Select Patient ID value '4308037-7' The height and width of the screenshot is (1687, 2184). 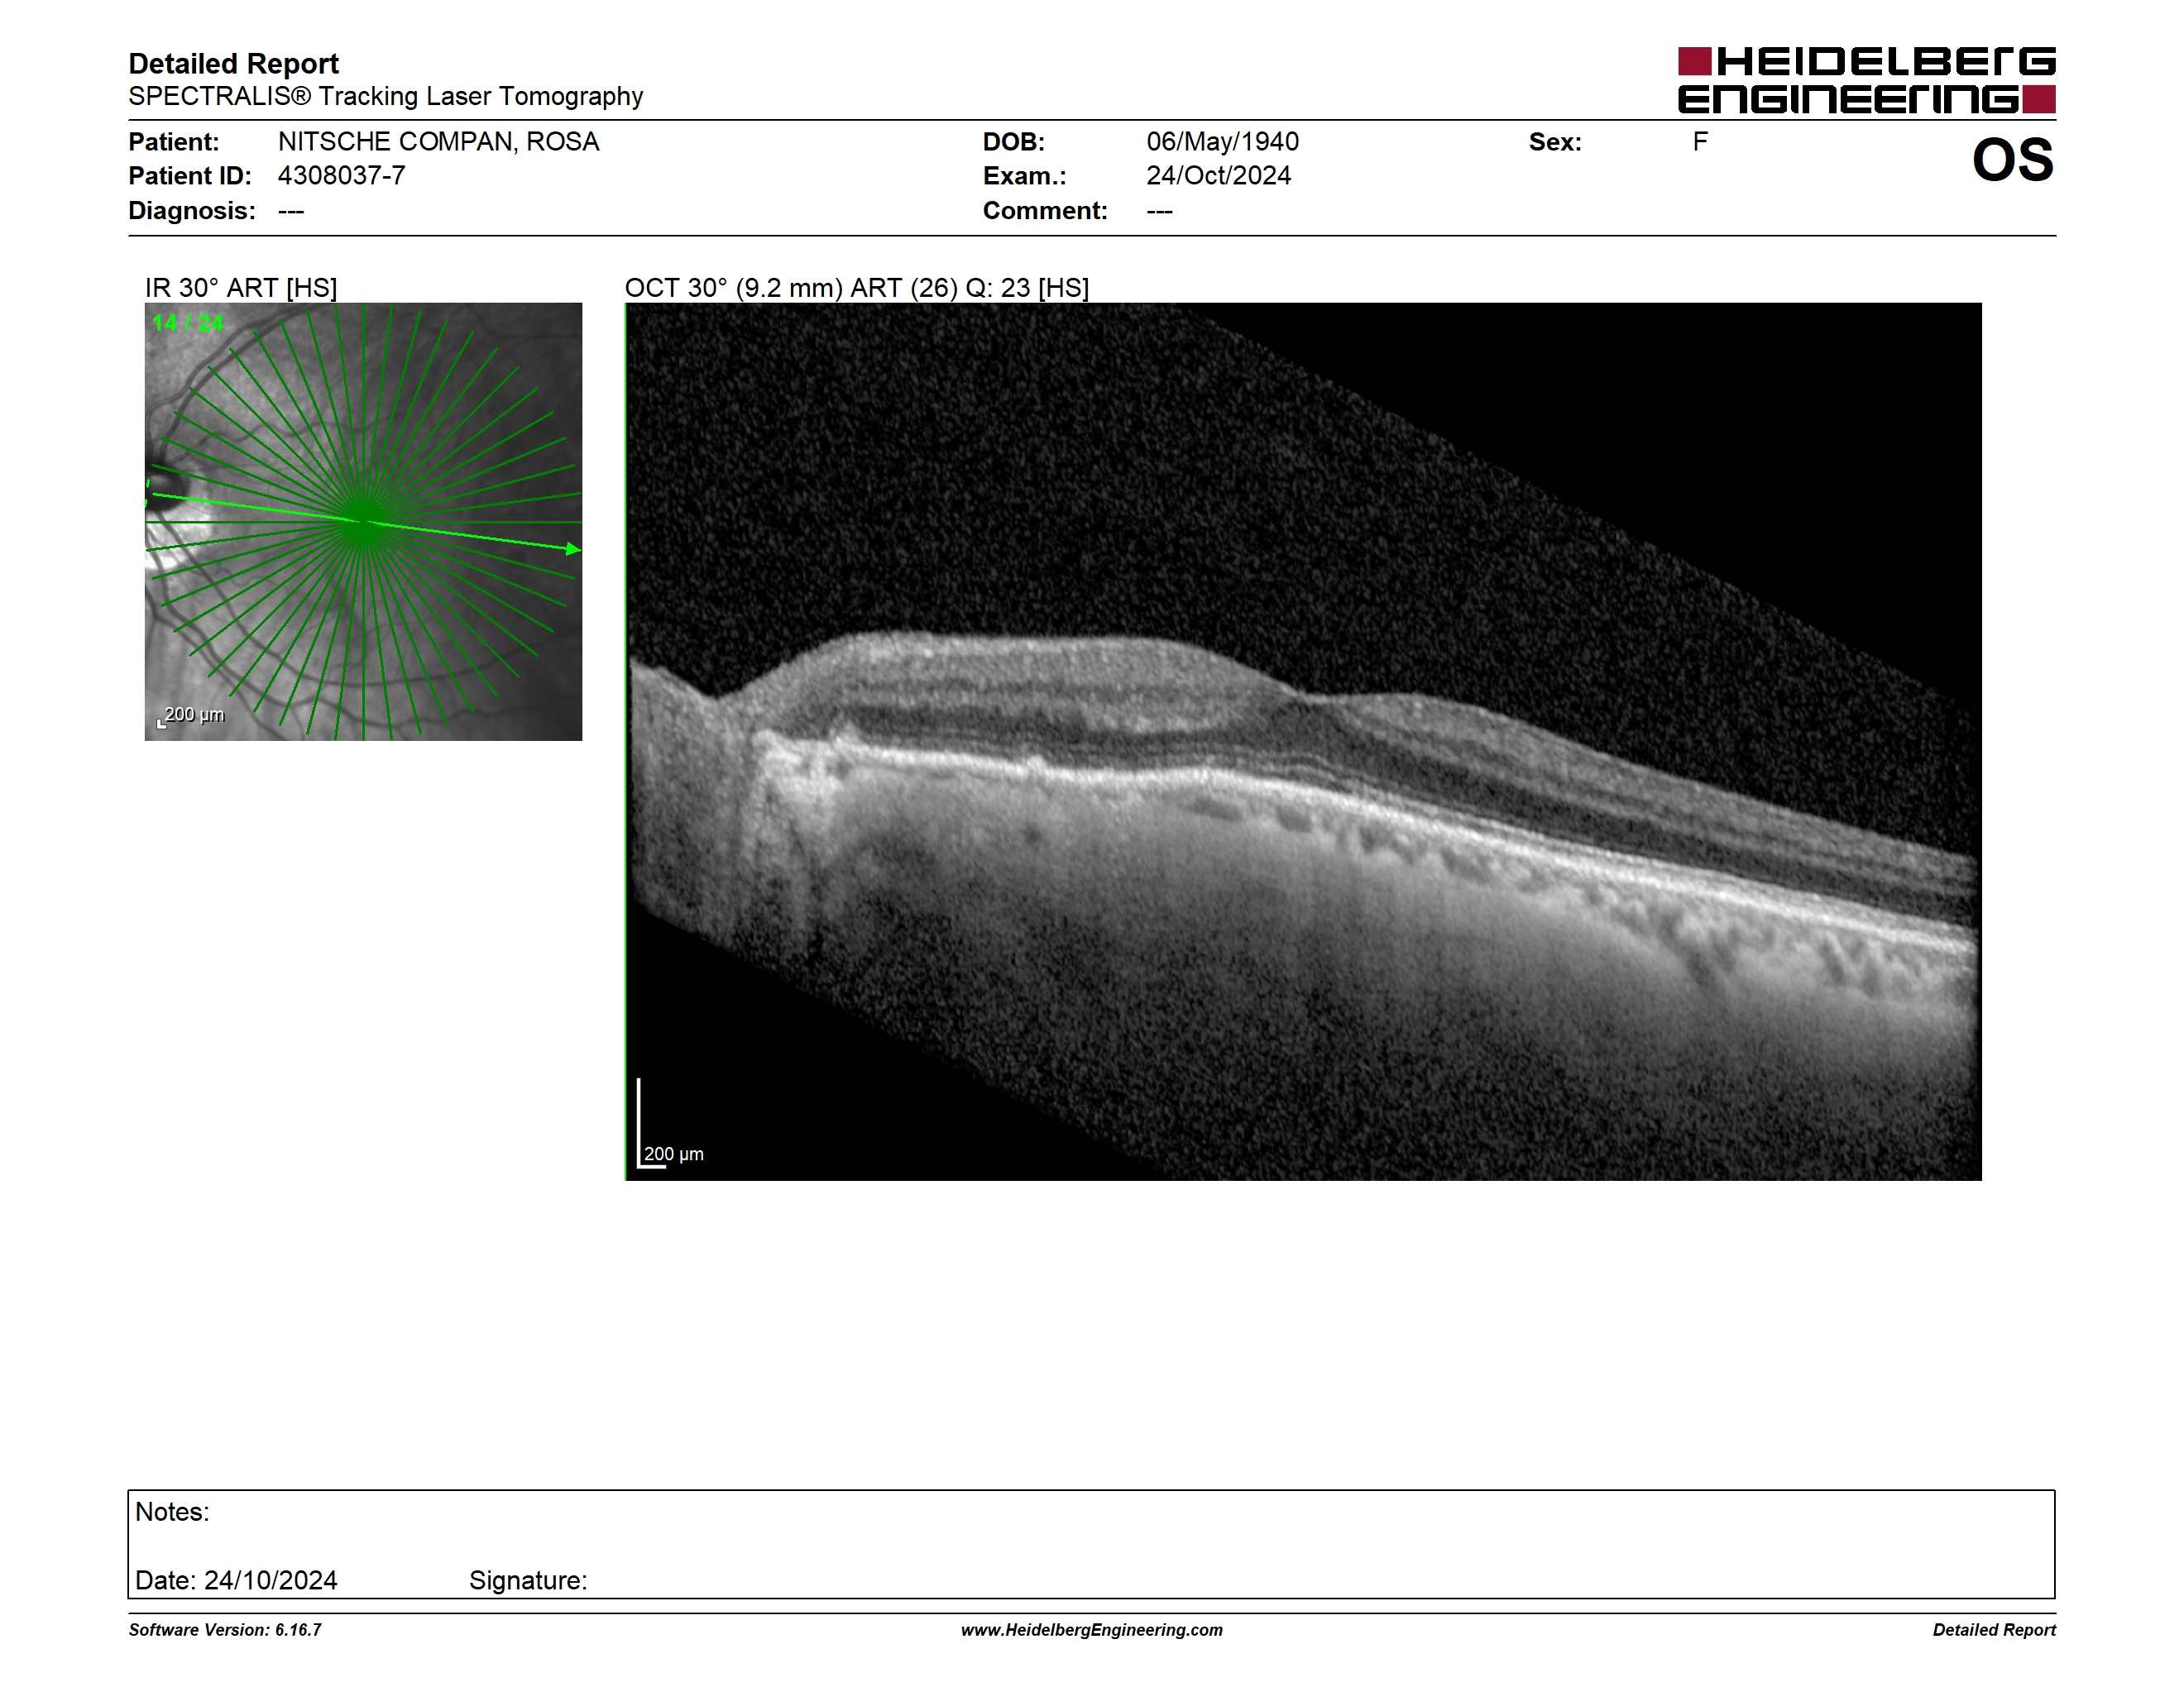[x=341, y=176]
